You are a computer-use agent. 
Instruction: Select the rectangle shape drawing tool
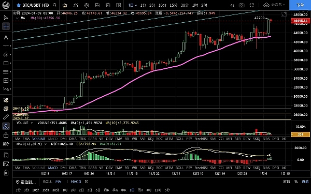[x=6, y=63]
